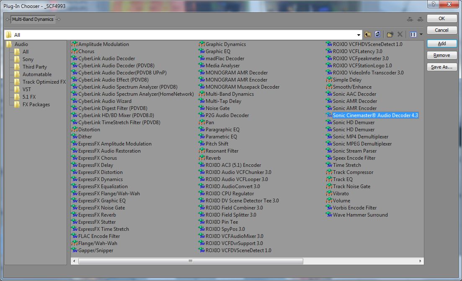Click the Dither plug-in icon
The height and width of the screenshot is (281, 462).
coord(75,137)
